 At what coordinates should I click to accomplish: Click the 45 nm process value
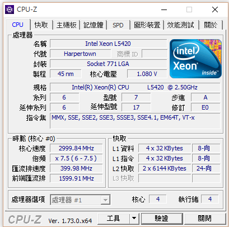[x=66, y=74]
